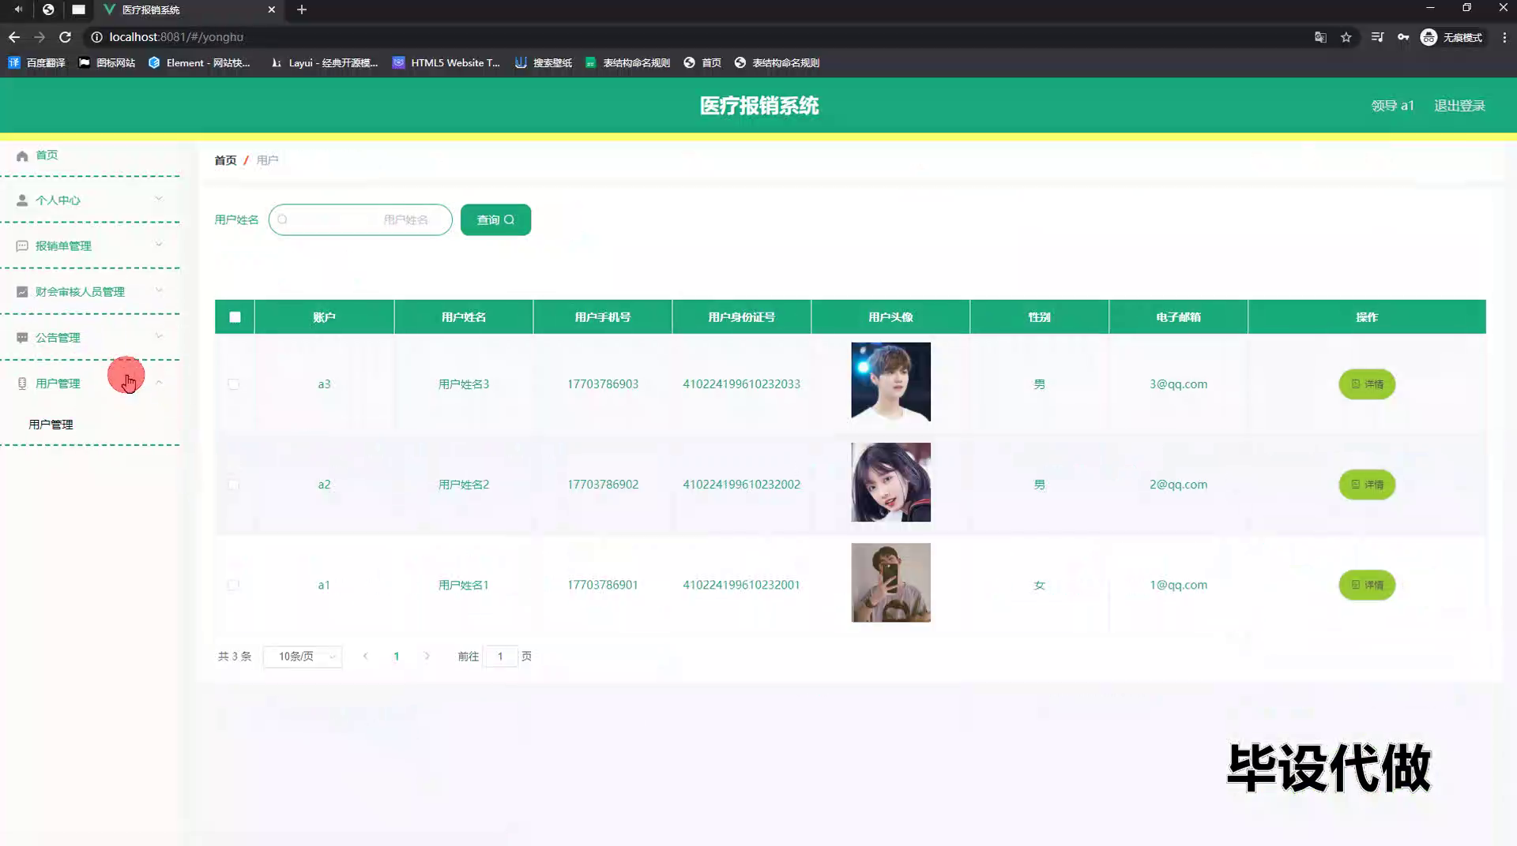1517x846 pixels.
Task: Open the 搜索壁纸 bookmark
Action: point(543,62)
